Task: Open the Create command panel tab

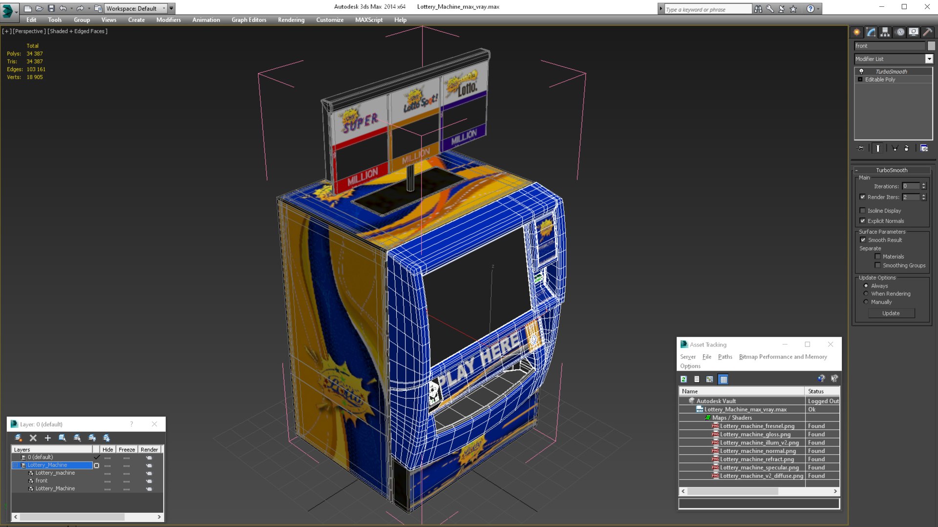Action: click(857, 32)
